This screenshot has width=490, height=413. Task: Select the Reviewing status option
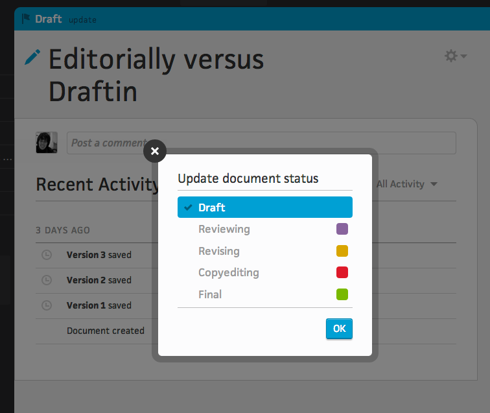[x=264, y=229]
